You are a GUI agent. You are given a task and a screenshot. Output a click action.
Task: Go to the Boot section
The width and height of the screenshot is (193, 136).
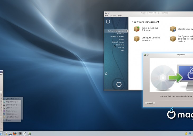[x=122, y=50]
